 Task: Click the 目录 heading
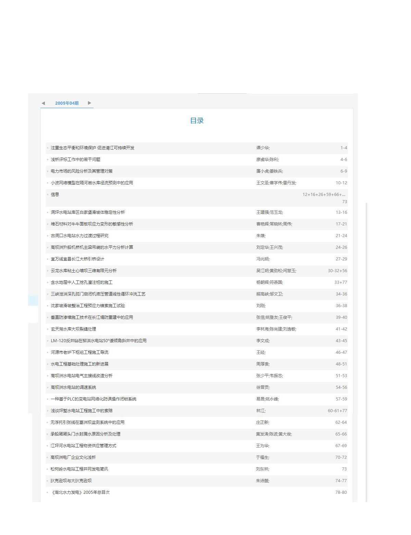[197, 121]
